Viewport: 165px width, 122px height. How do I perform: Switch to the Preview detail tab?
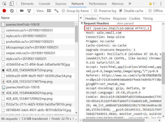point(105,18)
